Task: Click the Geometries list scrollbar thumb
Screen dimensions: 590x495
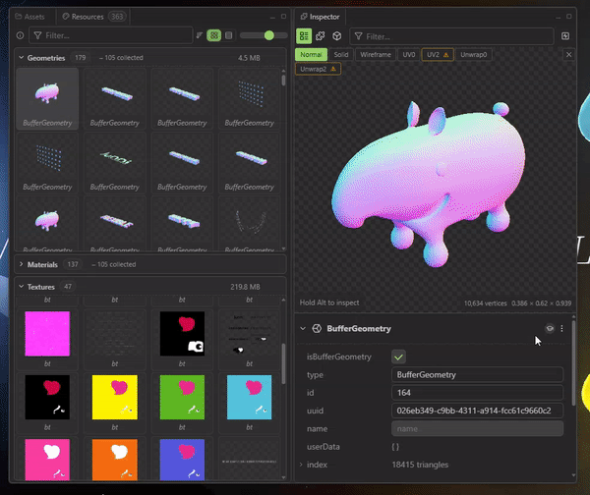Action: click(283, 81)
